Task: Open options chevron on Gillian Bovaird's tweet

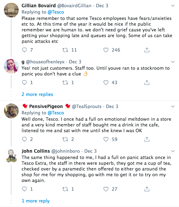Action: [x=173, y=6]
